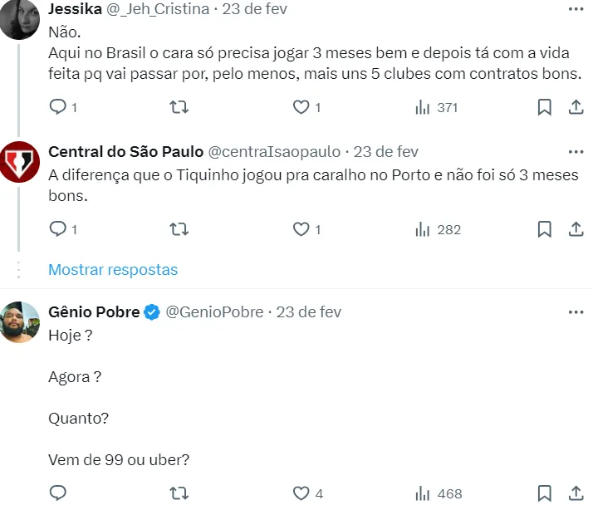
Task: Retweet Gênio Pobre's post
Action: [178, 493]
